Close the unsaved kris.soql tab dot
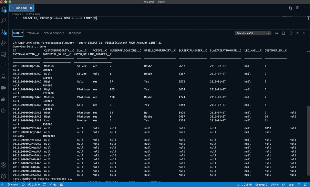This screenshot has width=310, height=187. (31, 8)
